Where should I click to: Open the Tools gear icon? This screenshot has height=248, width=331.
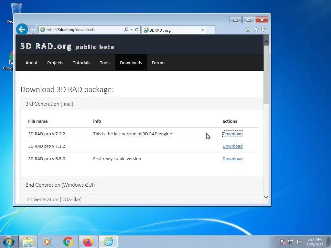point(264,29)
